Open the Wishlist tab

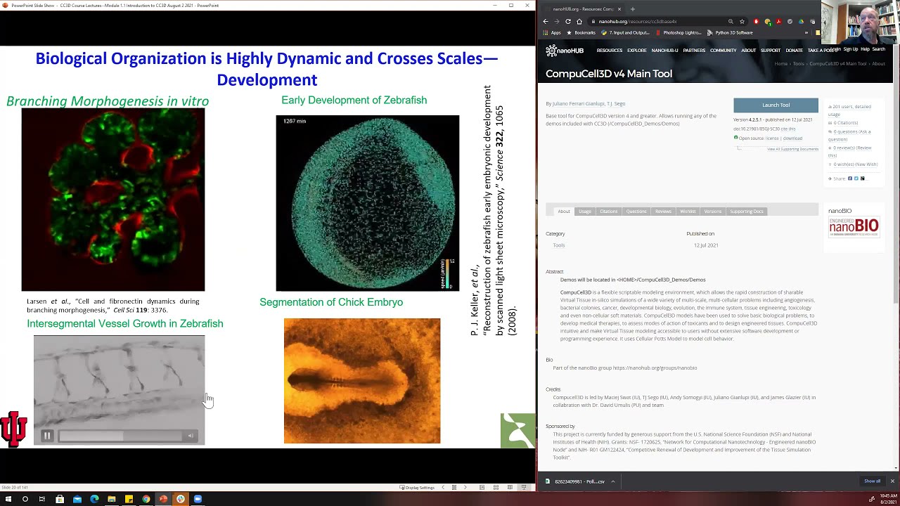tap(688, 211)
